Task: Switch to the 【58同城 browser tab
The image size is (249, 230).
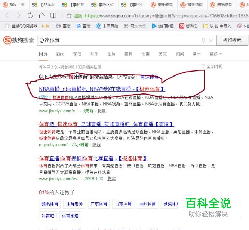Action: point(44,5)
